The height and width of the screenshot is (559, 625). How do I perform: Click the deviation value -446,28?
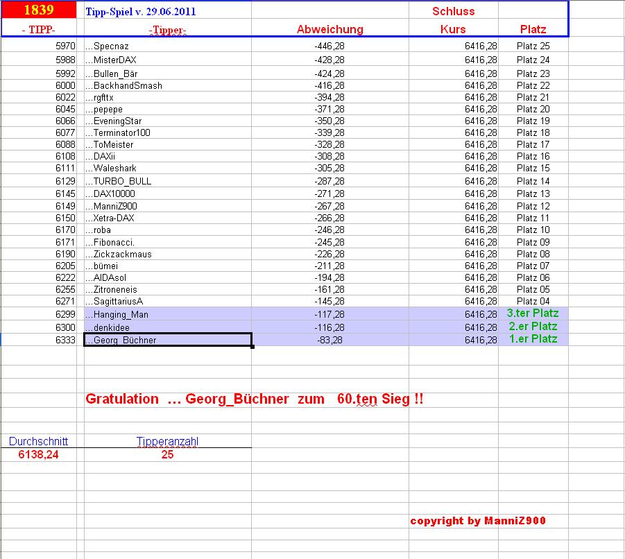[329, 46]
